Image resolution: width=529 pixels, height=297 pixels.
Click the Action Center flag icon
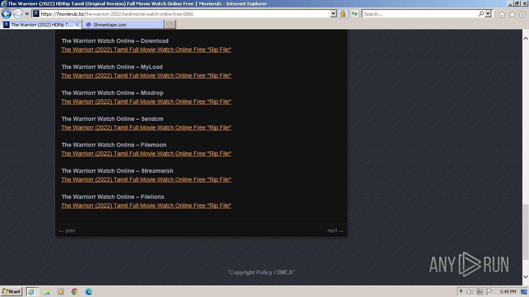490,292
